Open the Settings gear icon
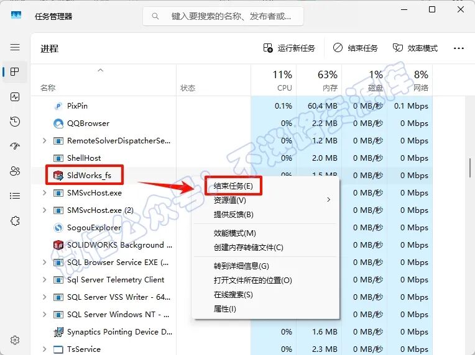 tap(15, 340)
